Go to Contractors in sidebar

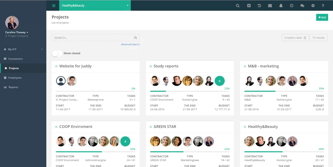point(23,59)
